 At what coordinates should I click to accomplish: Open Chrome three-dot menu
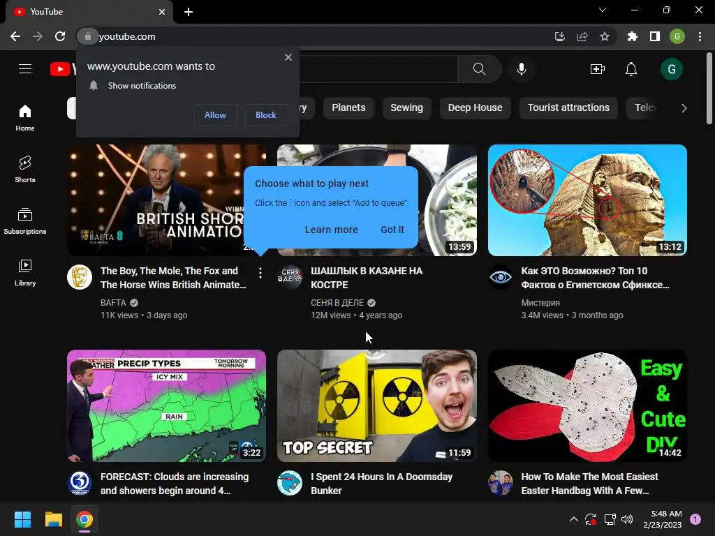click(700, 36)
